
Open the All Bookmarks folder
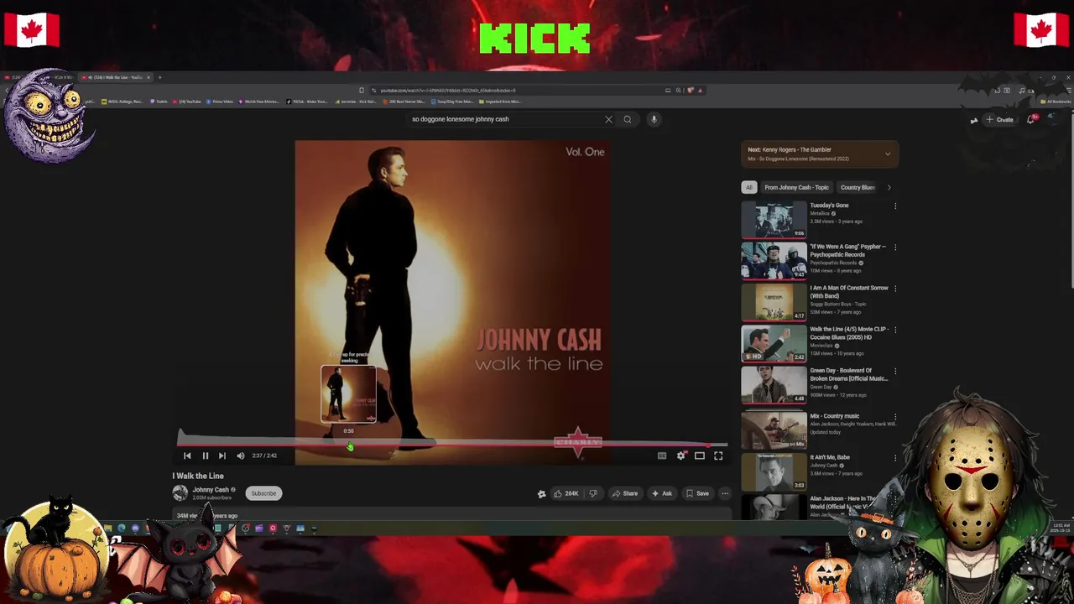pyautogui.click(x=1055, y=102)
